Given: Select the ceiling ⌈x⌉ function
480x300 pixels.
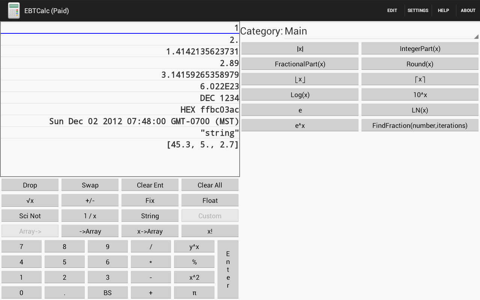Looking at the screenshot, I should point(420,79).
